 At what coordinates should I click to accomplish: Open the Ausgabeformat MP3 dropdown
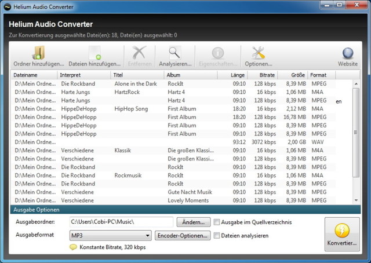111,236
